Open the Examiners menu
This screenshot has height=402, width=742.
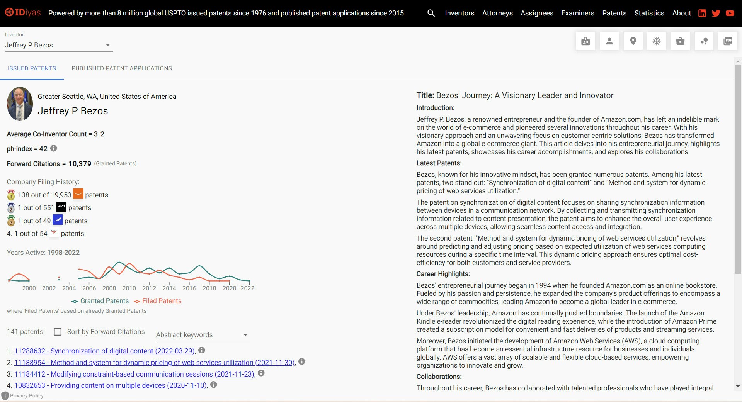[x=578, y=13]
